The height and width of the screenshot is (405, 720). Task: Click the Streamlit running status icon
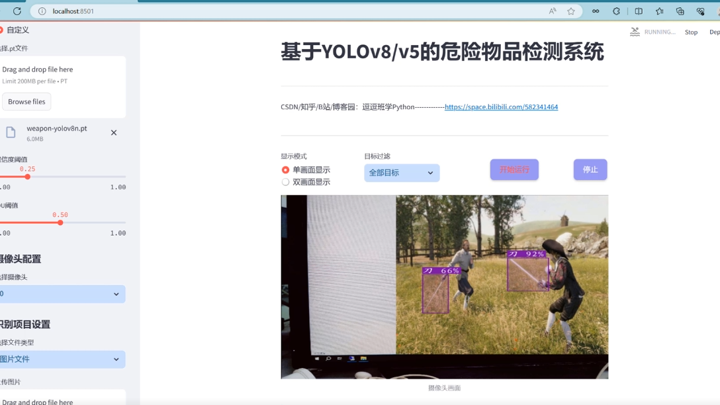[x=635, y=32]
